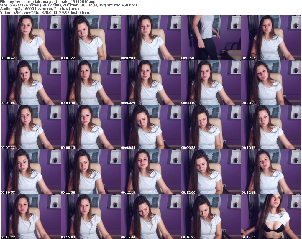The height and width of the screenshot is (239, 302).
Task: Choose the thumbnail frame at 00:10:57
Action: pos(31,172)
